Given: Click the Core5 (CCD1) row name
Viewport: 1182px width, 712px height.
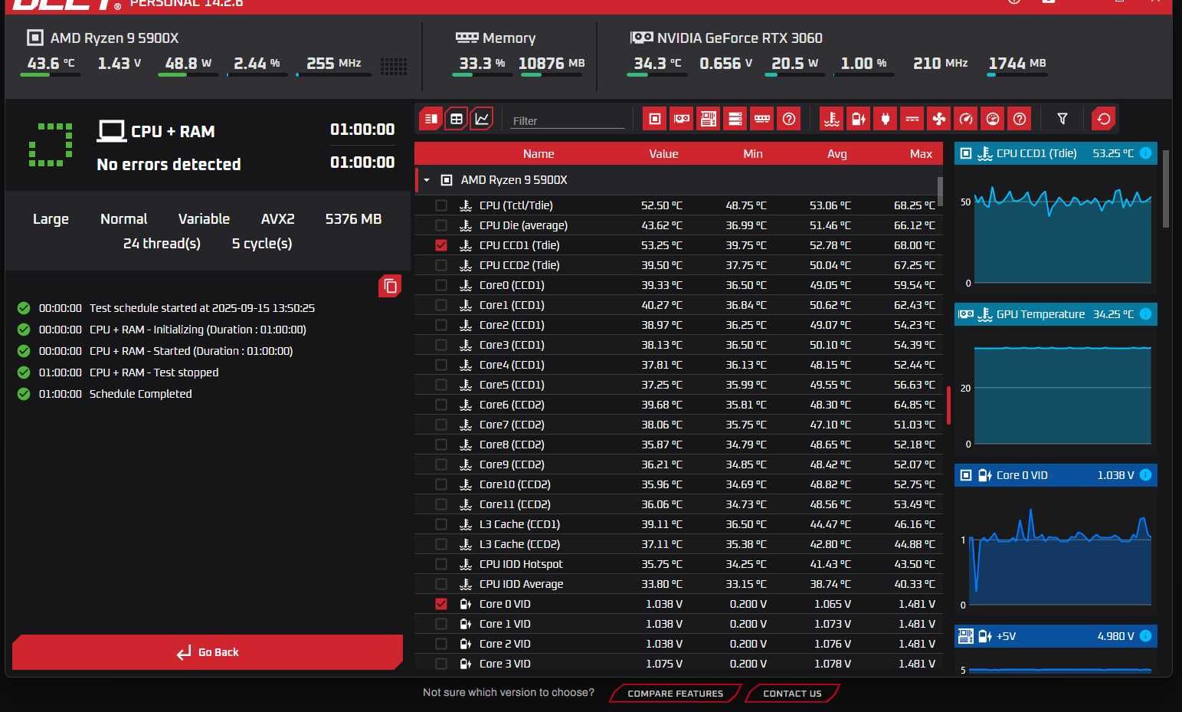Looking at the screenshot, I should [x=512, y=385].
